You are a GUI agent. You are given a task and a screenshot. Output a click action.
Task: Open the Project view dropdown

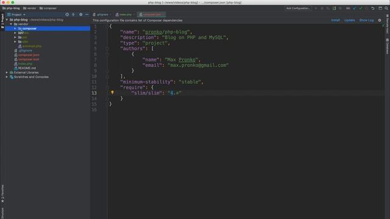click(x=16, y=15)
